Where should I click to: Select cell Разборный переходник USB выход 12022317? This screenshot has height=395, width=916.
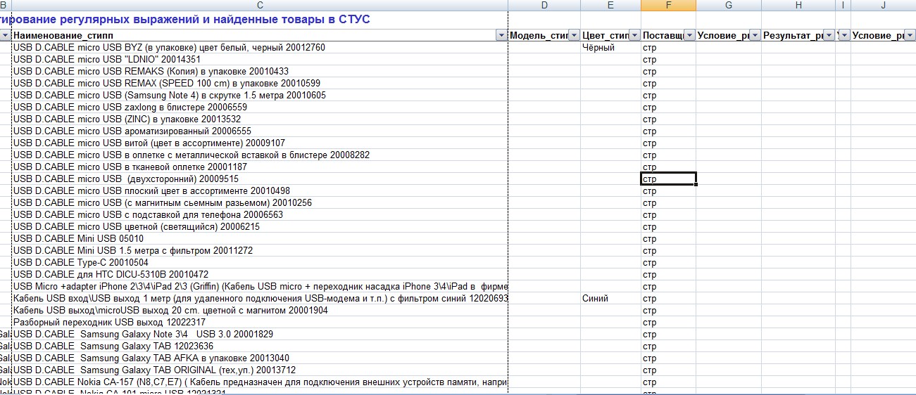click(260, 323)
